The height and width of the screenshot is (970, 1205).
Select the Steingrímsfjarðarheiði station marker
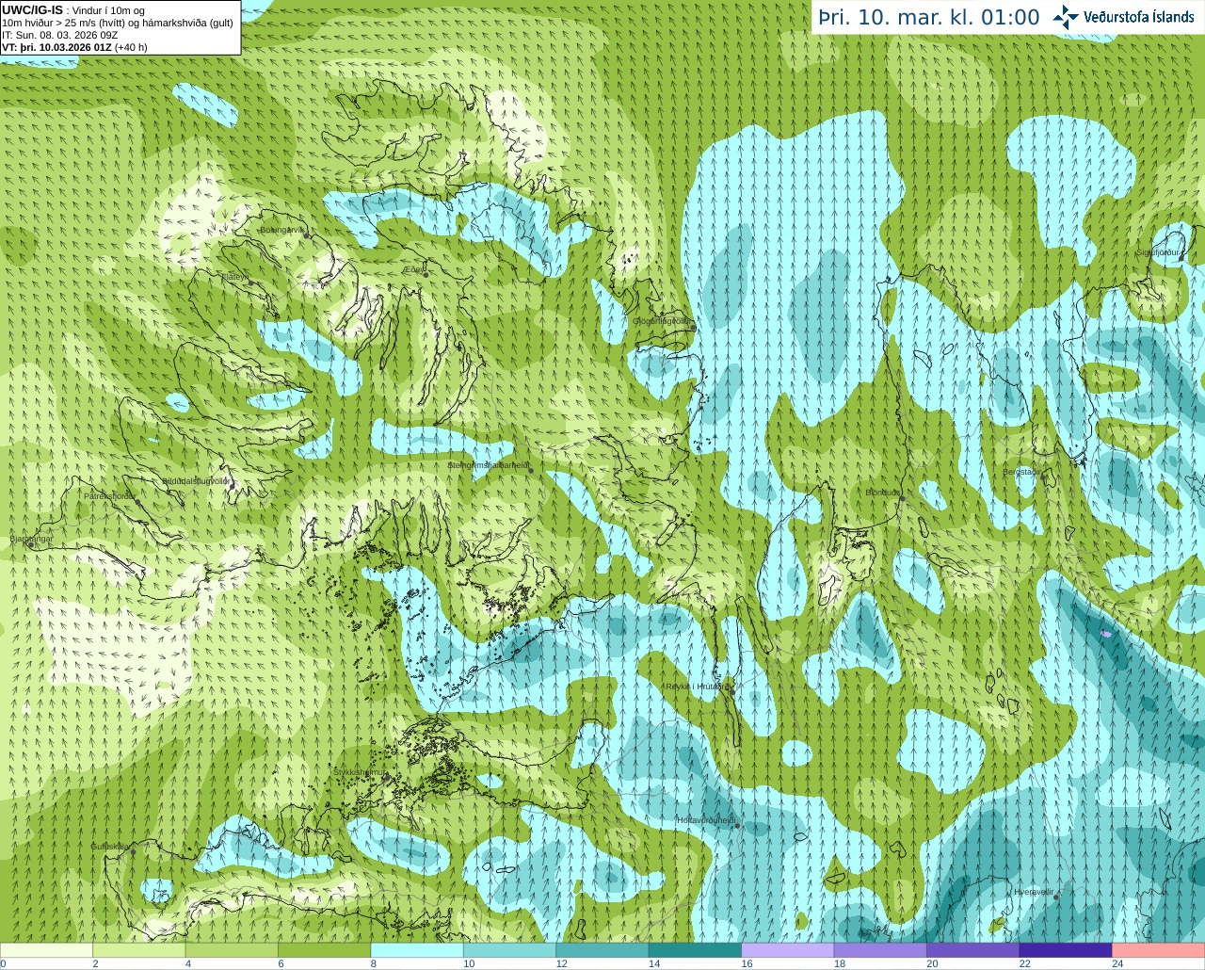(530, 470)
